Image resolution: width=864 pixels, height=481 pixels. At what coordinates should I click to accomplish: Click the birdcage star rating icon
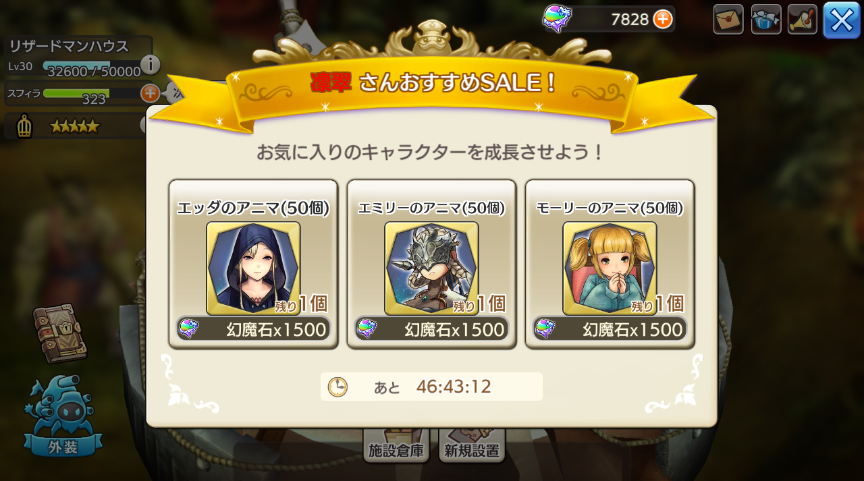point(24,126)
